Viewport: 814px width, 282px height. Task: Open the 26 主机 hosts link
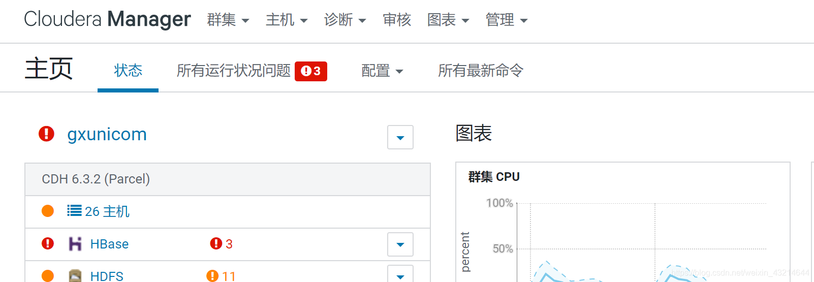point(107,211)
